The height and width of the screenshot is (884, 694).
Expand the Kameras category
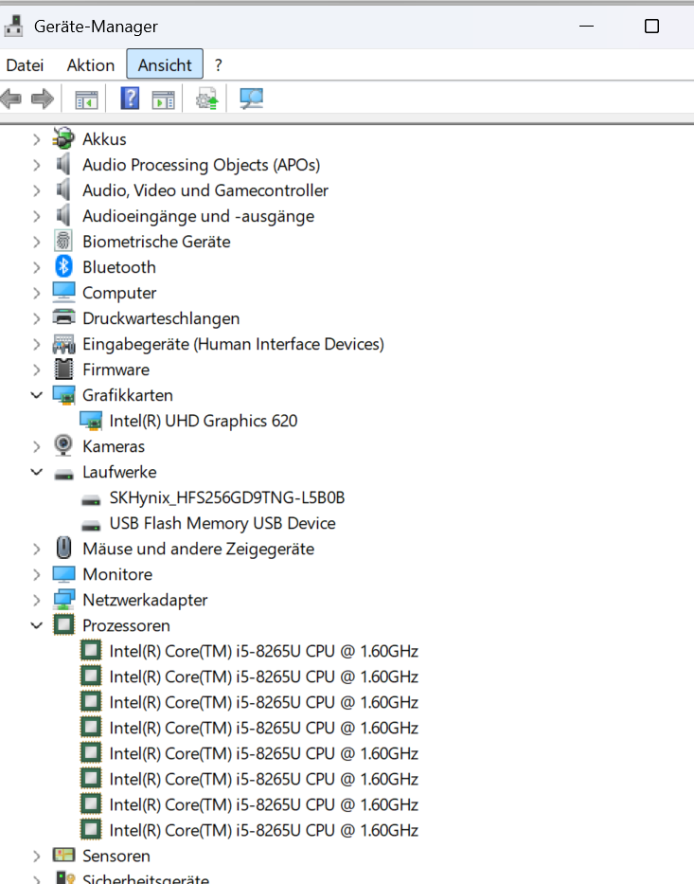37,446
